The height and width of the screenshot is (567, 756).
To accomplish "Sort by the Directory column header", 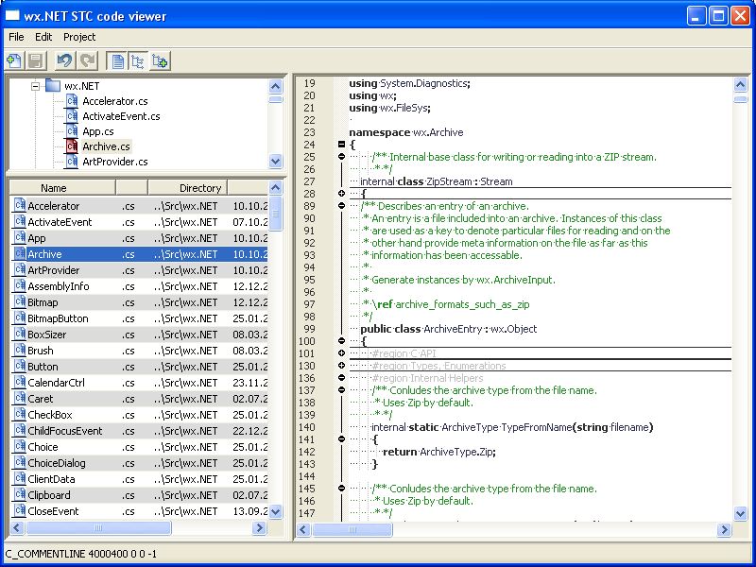I will point(187,187).
